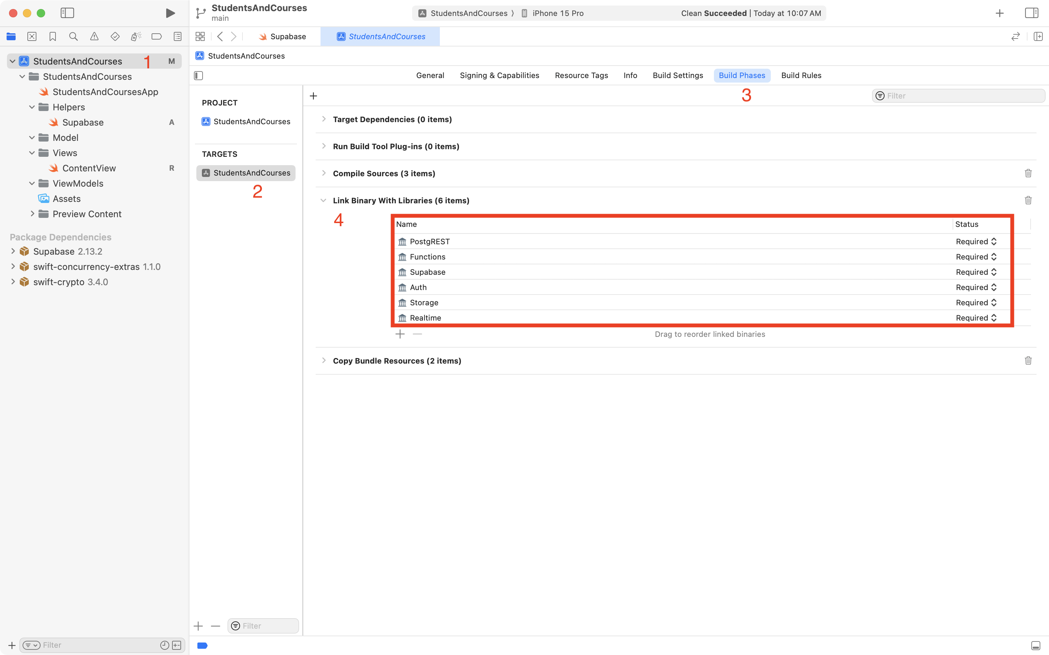1049x655 pixels.
Task: Open the Issue navigator warning icon
Action: click(x=94, y=37)
